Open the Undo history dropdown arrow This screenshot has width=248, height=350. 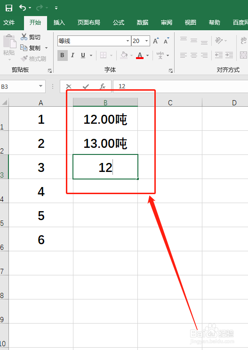(30, 8)
